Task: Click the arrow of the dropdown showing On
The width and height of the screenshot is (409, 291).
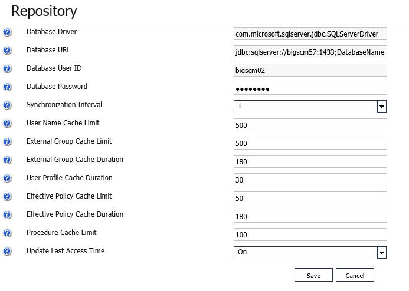Action: click(382, 253)
